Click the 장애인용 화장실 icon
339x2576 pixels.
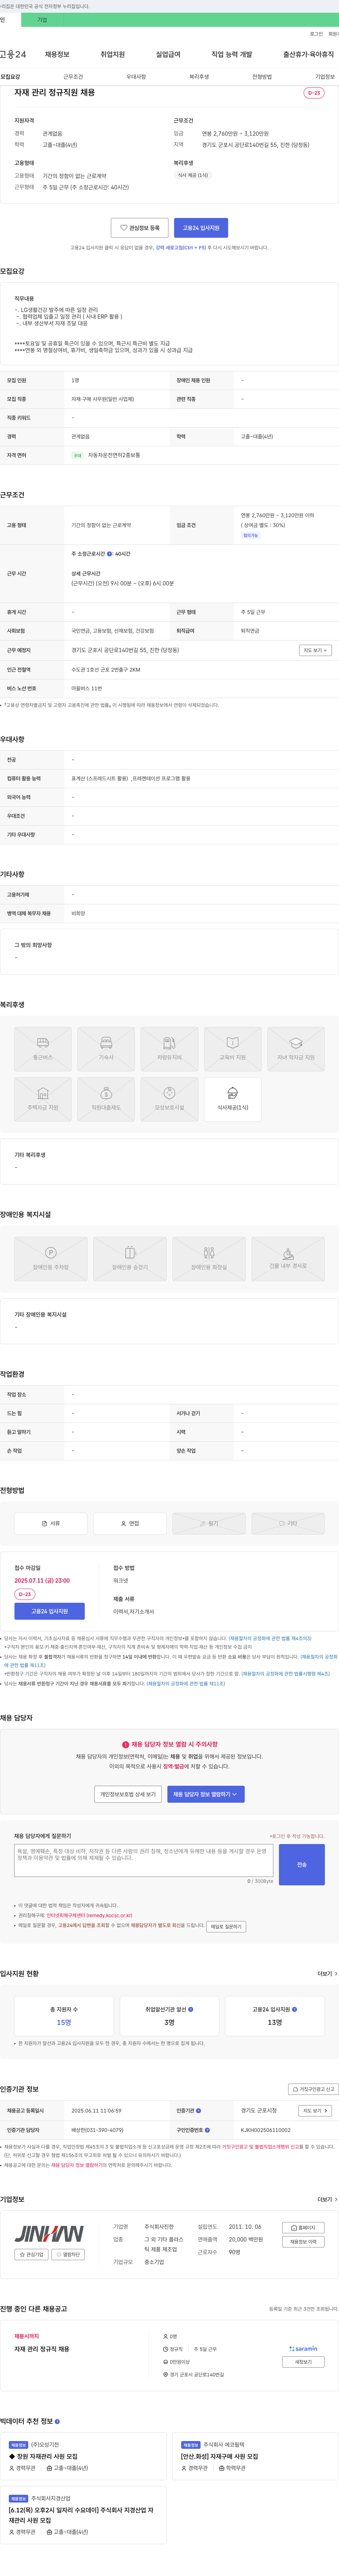pyautogui.click(x=209, y=1259)
